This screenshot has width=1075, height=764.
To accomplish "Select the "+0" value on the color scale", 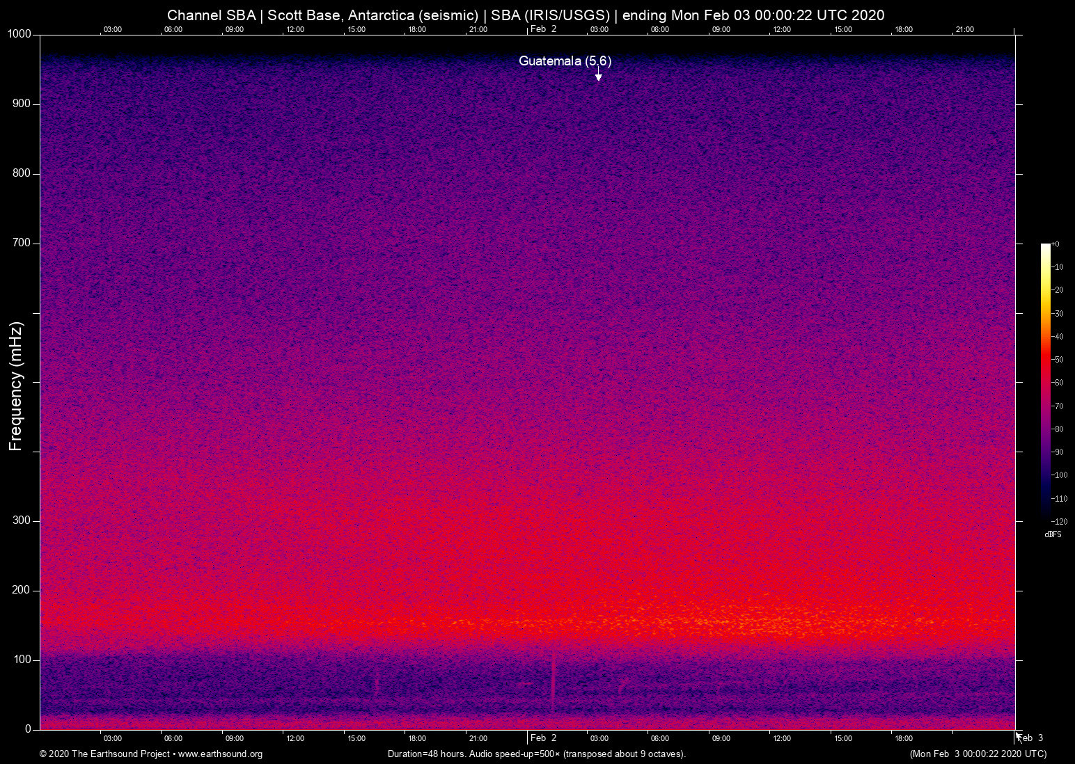I will 1056,244.
